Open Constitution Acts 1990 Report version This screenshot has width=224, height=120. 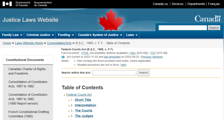[x=28, y=99]
